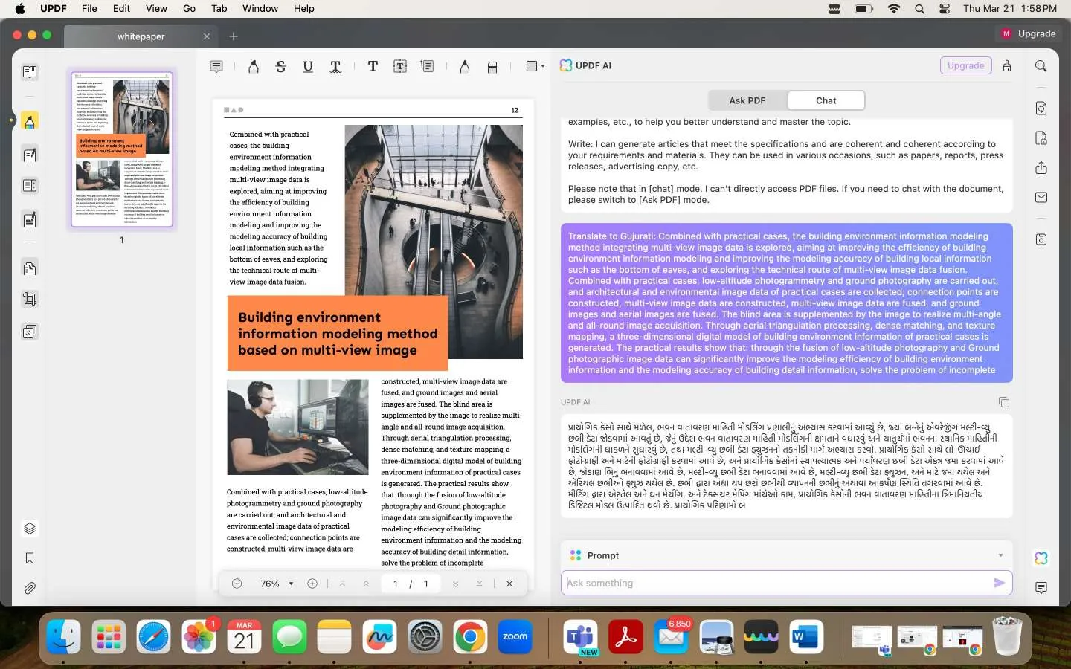Screen dimensions: 1071x669
Task: Open Batch process tool in sidebar
Action: (x=30, y=332)
